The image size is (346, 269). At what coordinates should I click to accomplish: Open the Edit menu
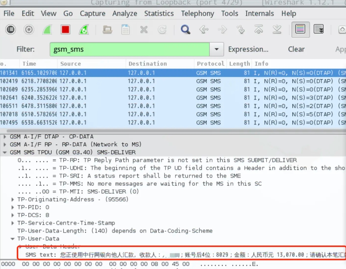click(28, 13)
